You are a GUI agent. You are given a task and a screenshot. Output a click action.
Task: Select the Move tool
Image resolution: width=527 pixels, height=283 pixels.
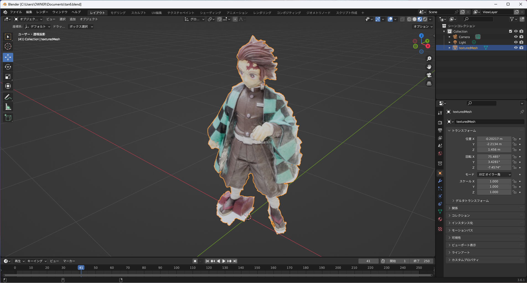coord(8,57)
